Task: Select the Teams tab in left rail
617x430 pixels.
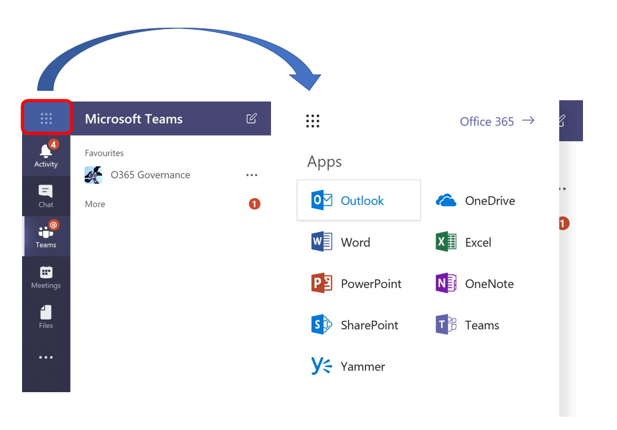Action: tap(46, 236)
